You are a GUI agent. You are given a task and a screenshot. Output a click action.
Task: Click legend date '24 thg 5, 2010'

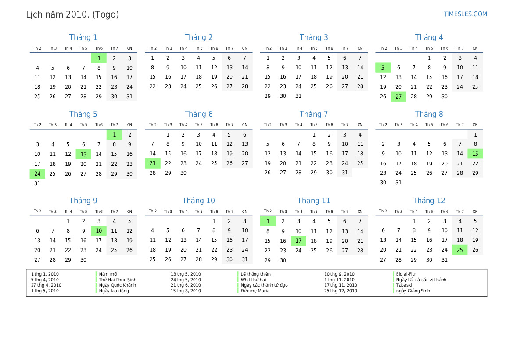(186, 280)
